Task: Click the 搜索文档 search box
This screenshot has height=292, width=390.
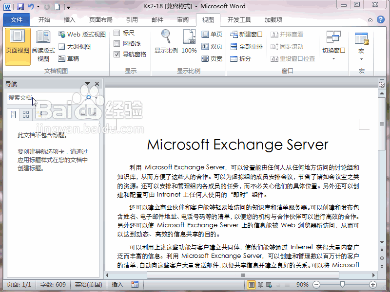Action: (45, 98)
